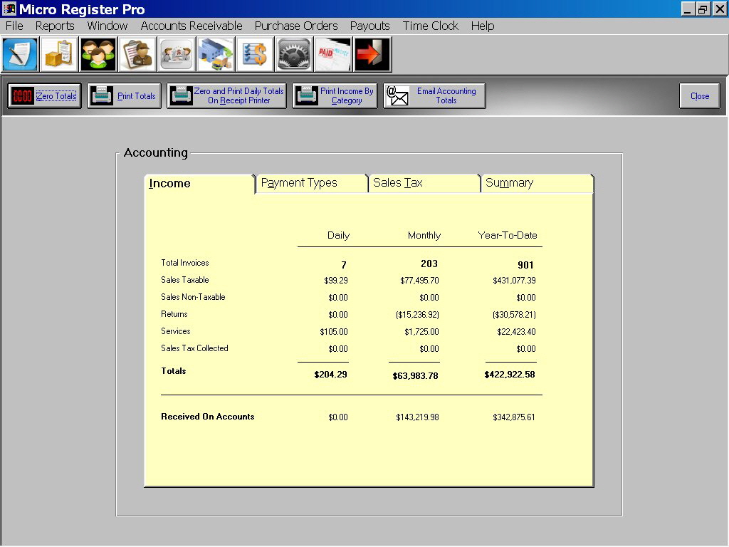Open the Time Clock menu
729x547 pixels.
coord(431,26)
